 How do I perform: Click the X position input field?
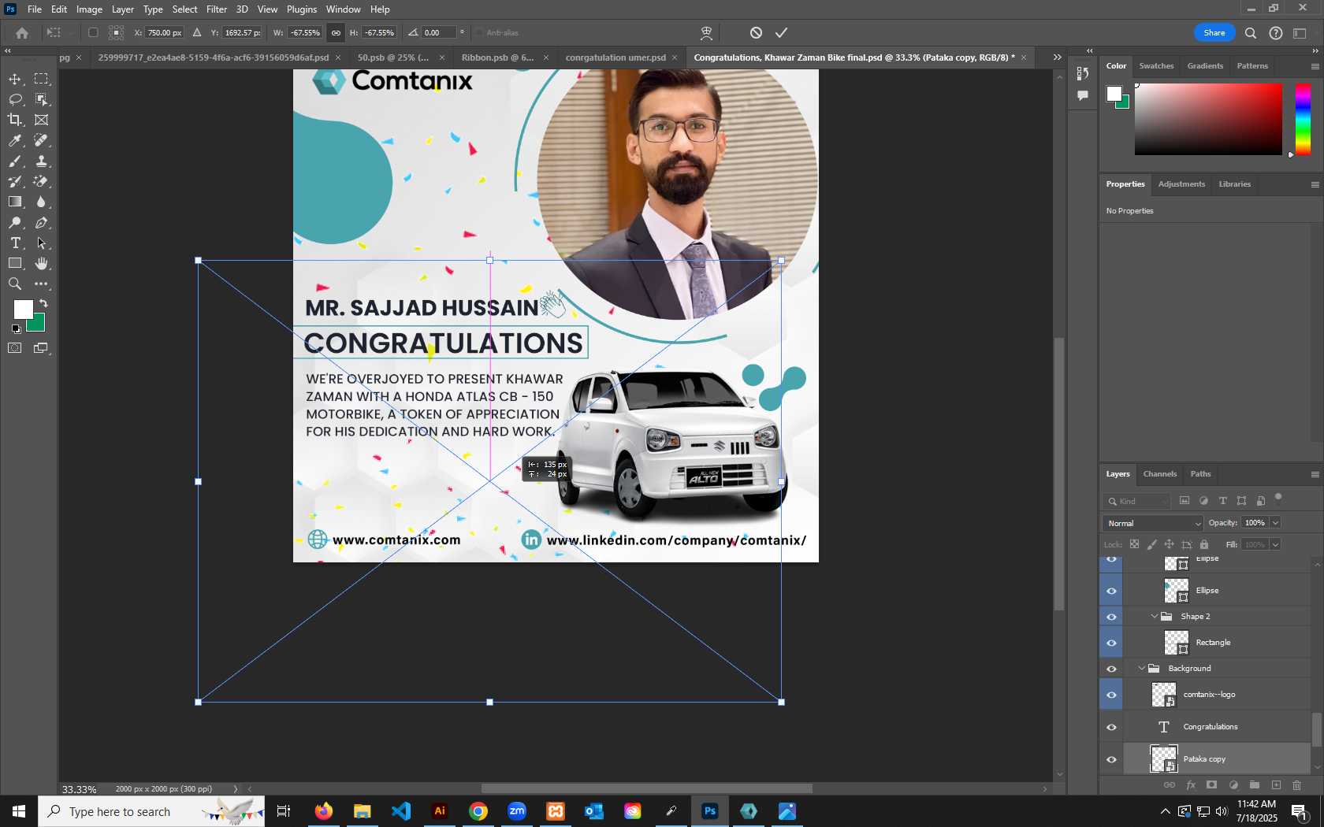coord(165,33)
